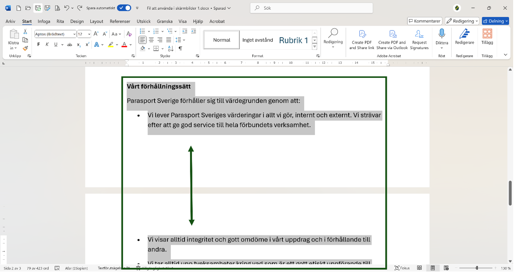
Task: Decrease font size with smaller A icon
Action: click(105, 34)
